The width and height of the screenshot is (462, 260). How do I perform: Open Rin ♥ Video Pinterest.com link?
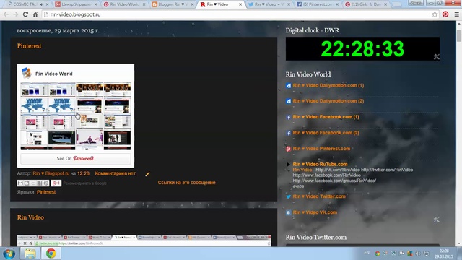coord(321,149)
